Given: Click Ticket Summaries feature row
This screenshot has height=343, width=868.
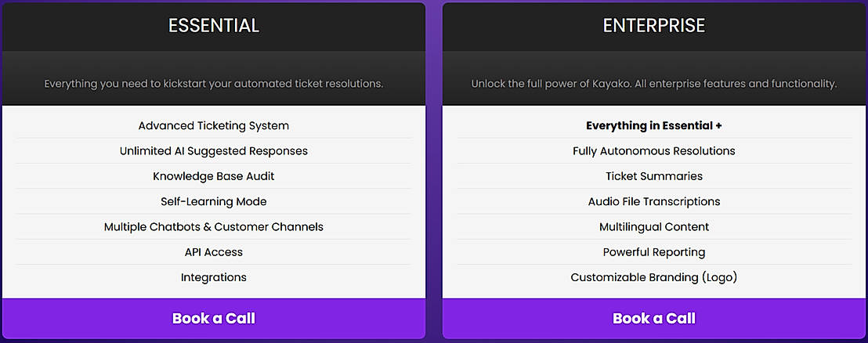Looking at the screenshot, I should click(654, 176).
